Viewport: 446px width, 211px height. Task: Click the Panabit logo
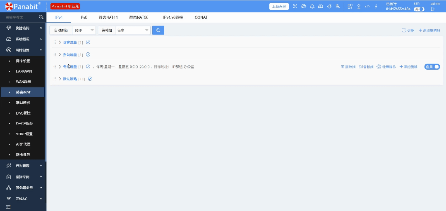point(23,6)
